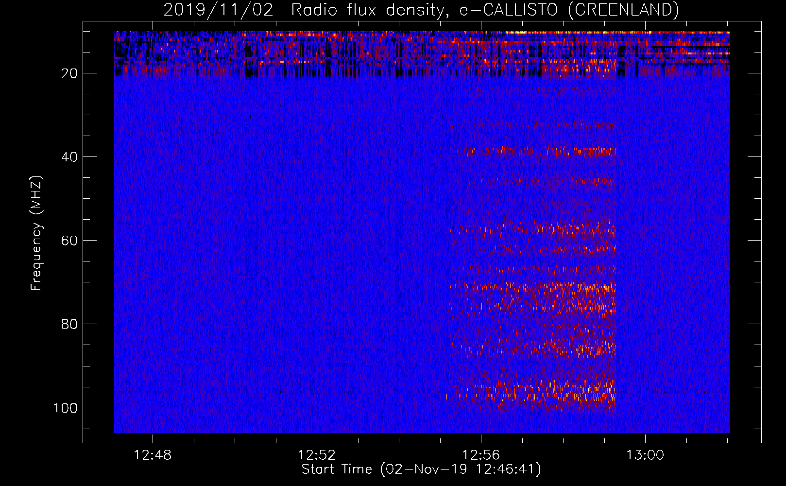Click the plot title 'Radio flux density, e-CALLISTO (GREENLAND)'
This screenshot has height=486, width=786.
tap(485, 10)
